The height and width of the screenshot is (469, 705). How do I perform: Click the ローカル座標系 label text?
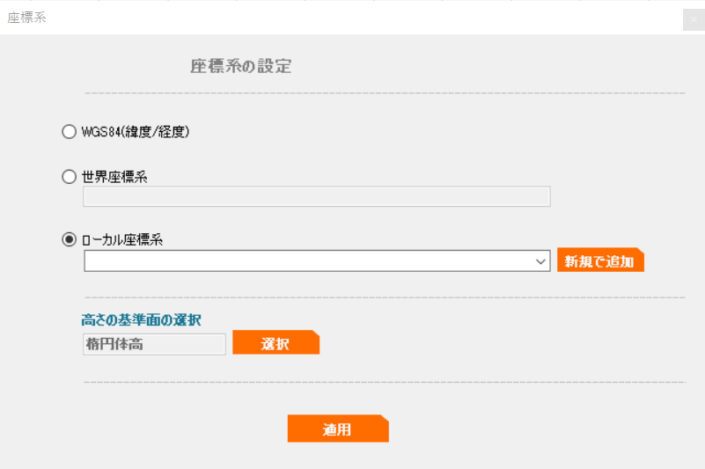[122, 239]
